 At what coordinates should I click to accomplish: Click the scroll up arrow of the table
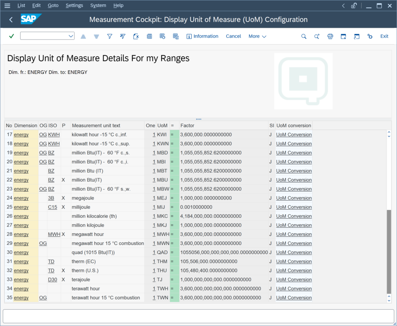(x=389, y=132)
